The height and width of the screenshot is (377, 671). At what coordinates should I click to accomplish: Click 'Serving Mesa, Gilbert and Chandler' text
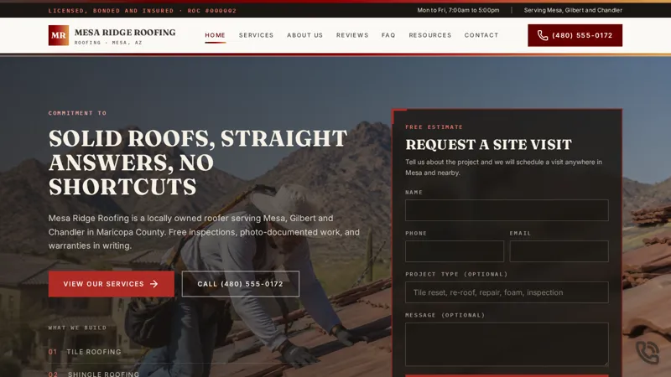point(573,10)
